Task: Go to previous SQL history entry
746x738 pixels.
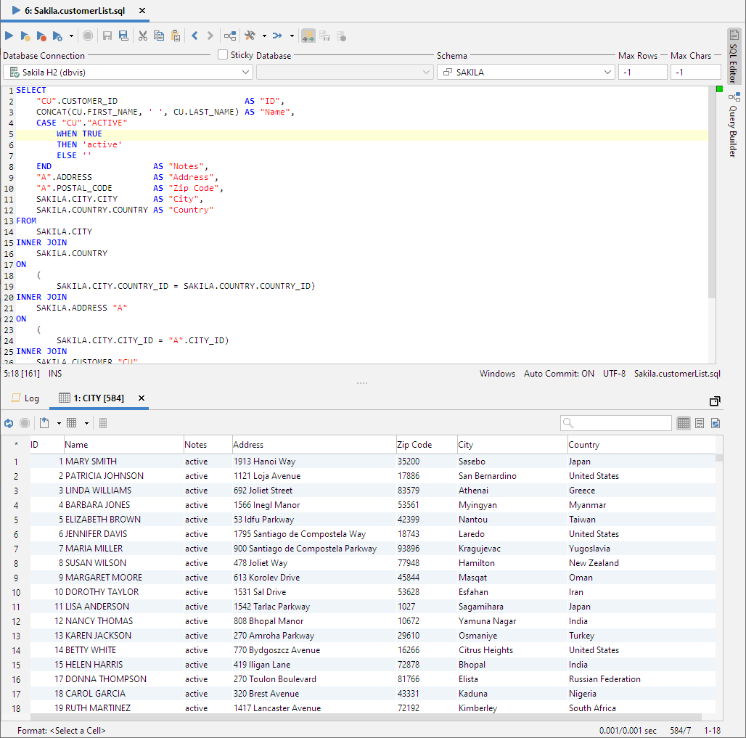Action: pos(194,36)
